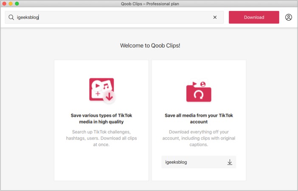Click the magnifying glass search icon
Screen dimensions: 298x191
coord(11,17)
